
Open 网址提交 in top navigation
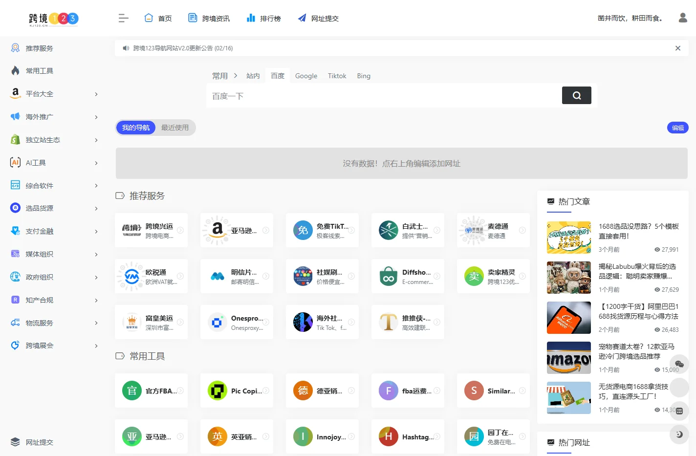318,18
